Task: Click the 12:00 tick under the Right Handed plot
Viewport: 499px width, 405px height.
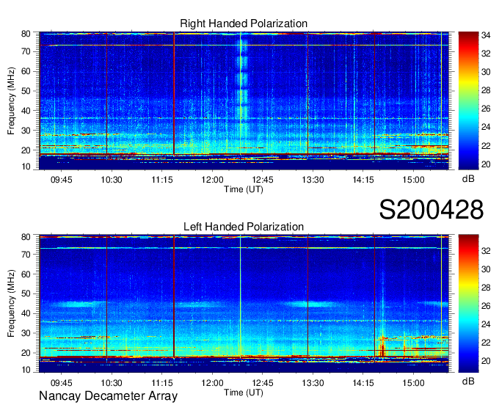Action: [212, 180]
